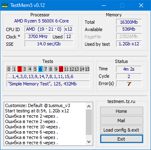Viewport: 151px width, 150px height.
Task: Click the test sequence field ...1,4,3,0,13
Action: coord(48,76)
